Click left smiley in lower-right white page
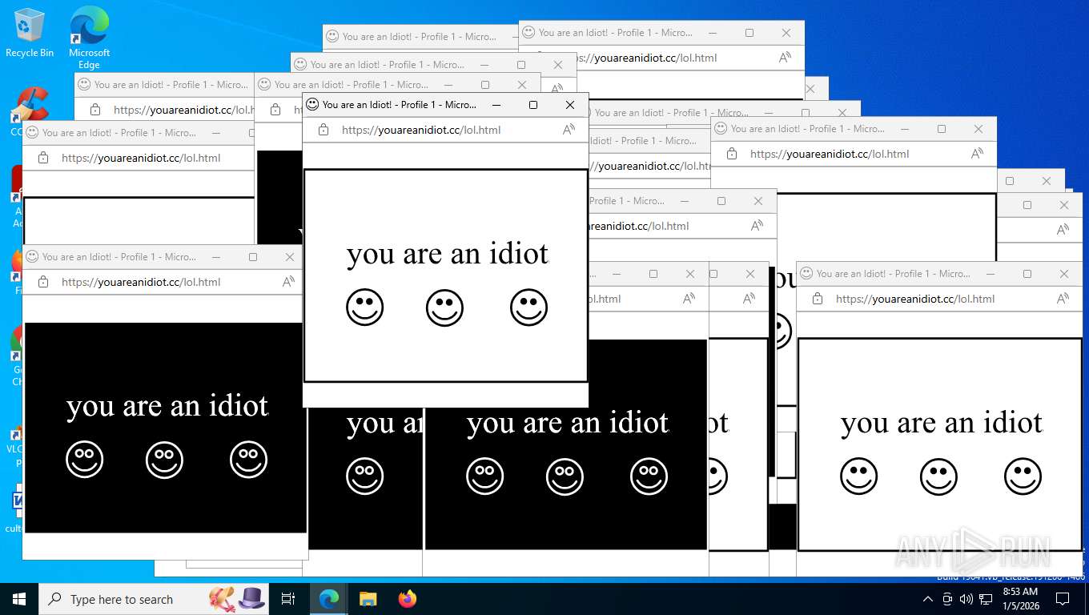1089x615 pixels. tap(859, 476)
